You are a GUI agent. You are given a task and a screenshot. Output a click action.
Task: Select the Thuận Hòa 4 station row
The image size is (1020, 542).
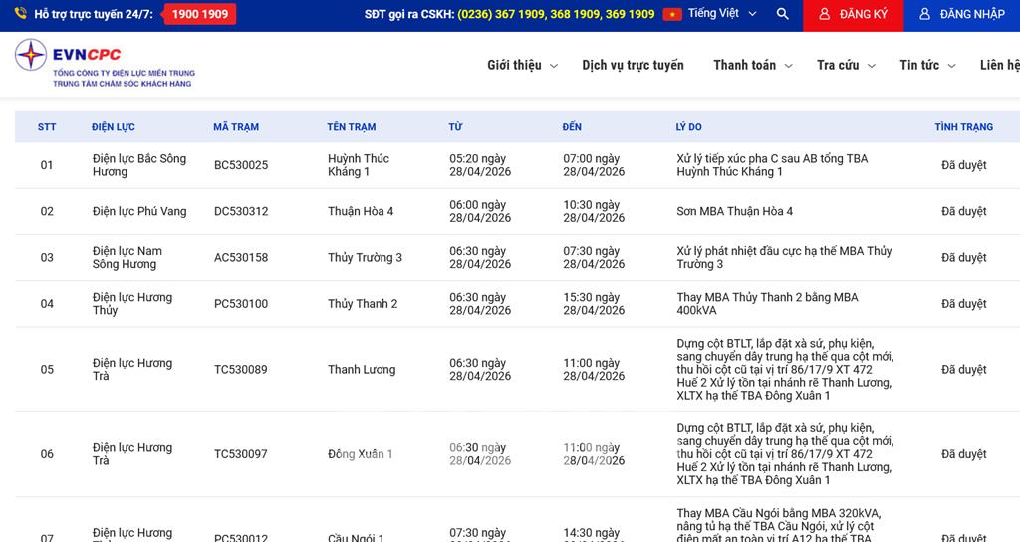click(x=361, y=211)
